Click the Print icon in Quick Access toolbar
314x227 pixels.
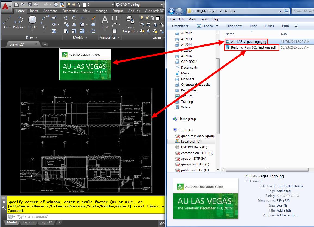(56, 4)
